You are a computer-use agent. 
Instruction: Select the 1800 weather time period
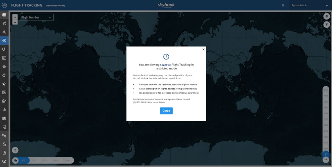(x=34, y=160)
